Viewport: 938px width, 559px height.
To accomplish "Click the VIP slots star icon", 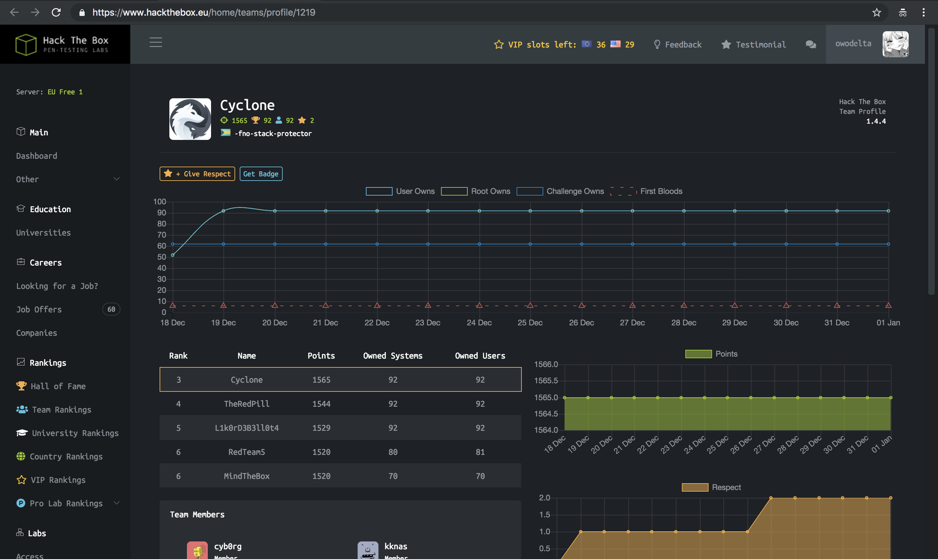I will [x=499, y=45].
